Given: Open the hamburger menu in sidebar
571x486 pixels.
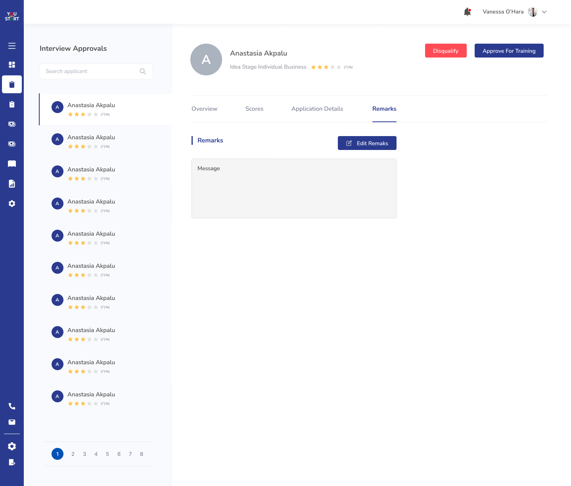Looking at the screenshot, I should click(x=12, y=46).
